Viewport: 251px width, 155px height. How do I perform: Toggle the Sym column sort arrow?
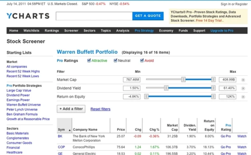(70, 130)
